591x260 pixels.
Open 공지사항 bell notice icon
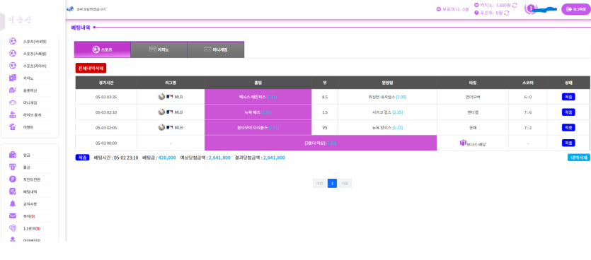point(13,203)
